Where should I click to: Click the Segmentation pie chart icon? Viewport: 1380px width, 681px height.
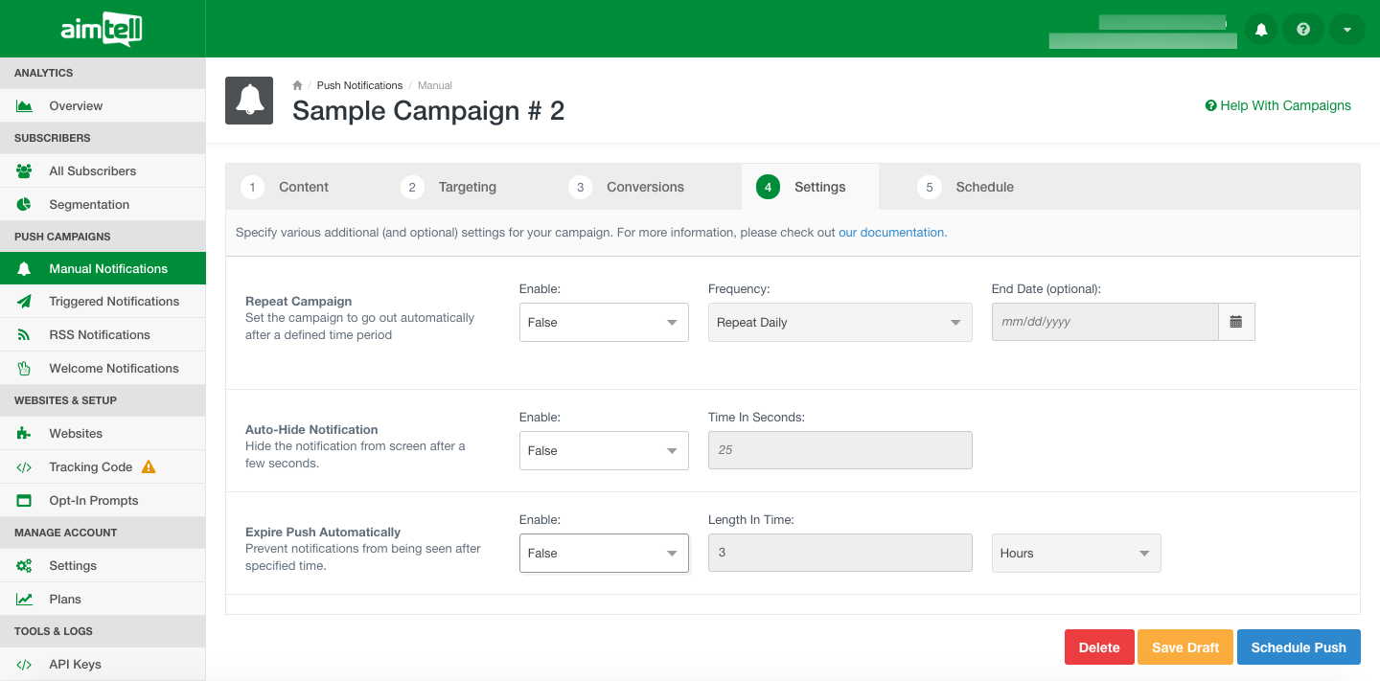[x=25, y=205]
